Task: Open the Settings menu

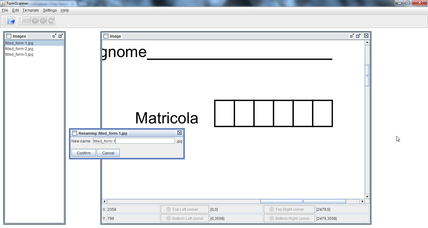Action: click(50, 10)
